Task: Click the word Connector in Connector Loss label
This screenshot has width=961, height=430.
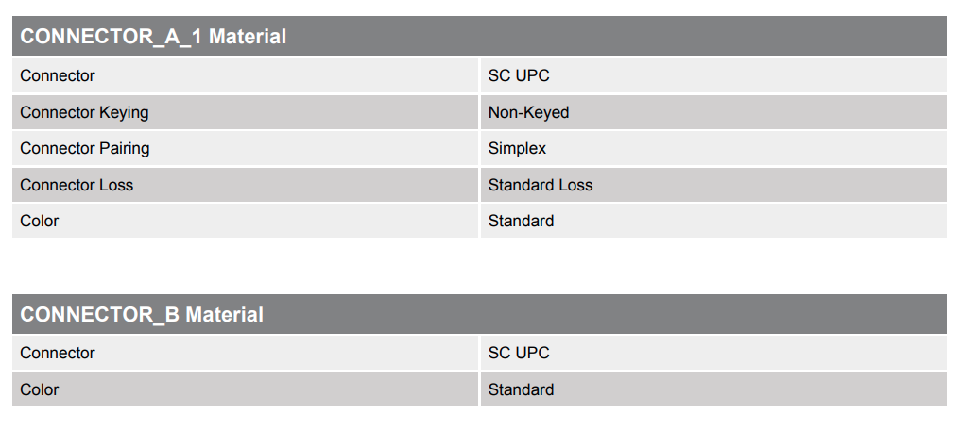Action: [58, 185]
